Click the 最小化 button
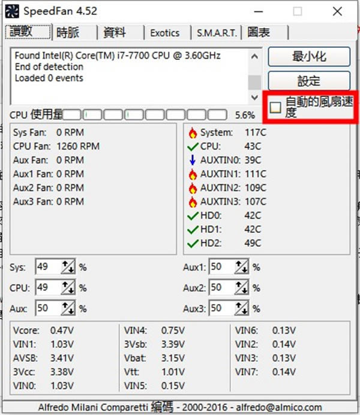The height and width of the screenshot is (415, 360). pos(309,57)
